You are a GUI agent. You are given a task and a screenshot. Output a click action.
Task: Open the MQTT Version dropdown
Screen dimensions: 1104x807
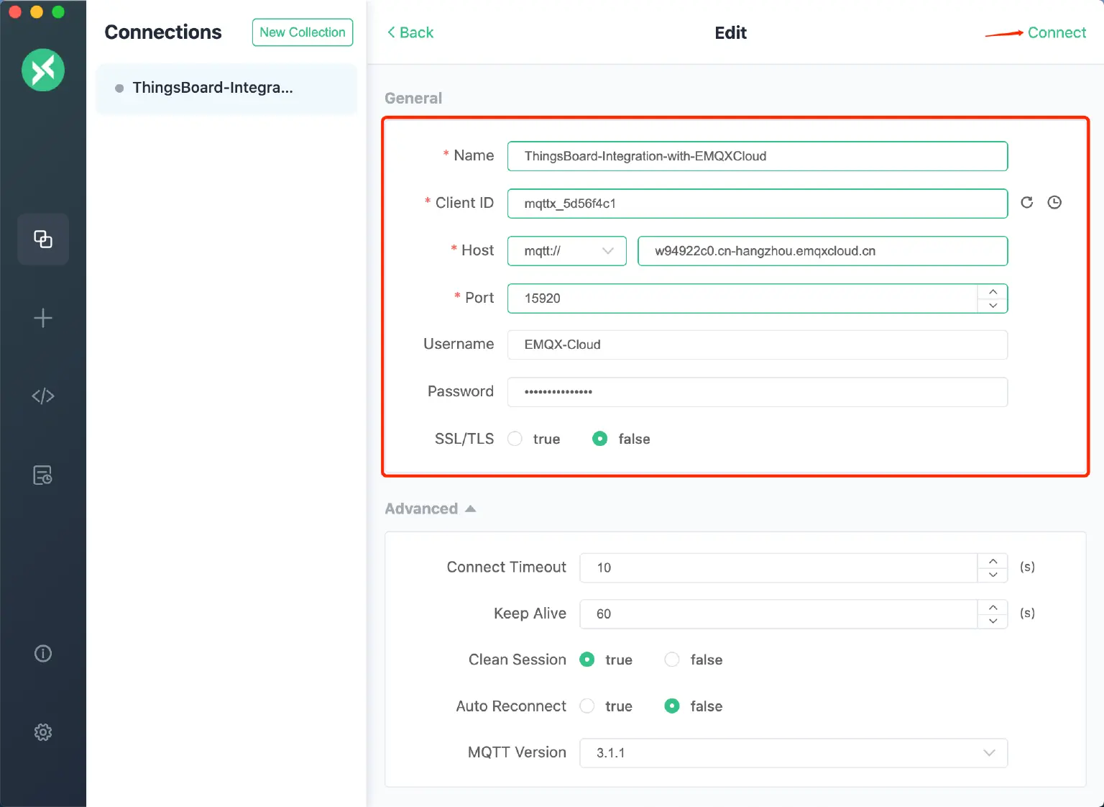tap(793, 753)
